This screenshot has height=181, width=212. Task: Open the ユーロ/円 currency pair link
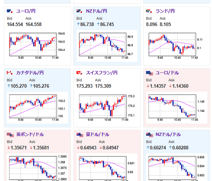pos(26,11)
